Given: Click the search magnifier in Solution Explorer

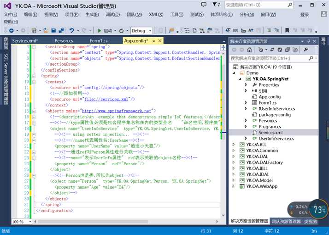Looking at the screenshot, I should pyautogui.click(x=311, y=58).
